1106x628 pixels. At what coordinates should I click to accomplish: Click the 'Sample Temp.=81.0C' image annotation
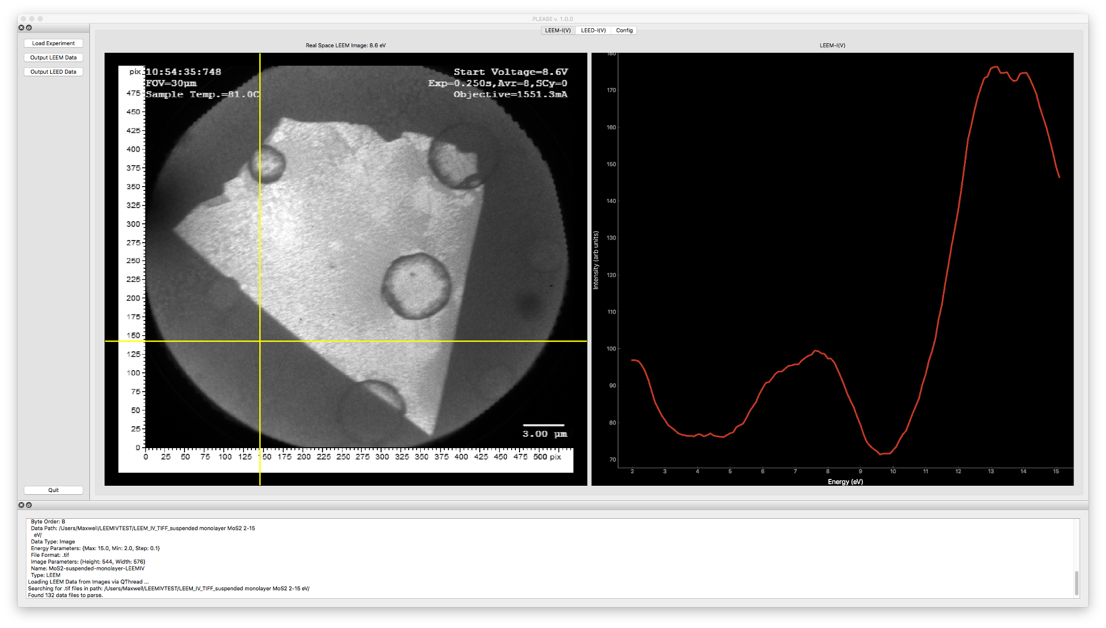[x=202, y=94]
